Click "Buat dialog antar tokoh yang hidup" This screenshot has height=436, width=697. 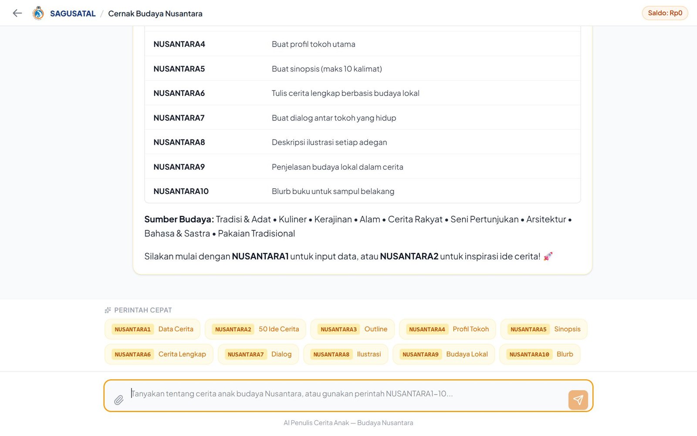(x=334, y=118)
